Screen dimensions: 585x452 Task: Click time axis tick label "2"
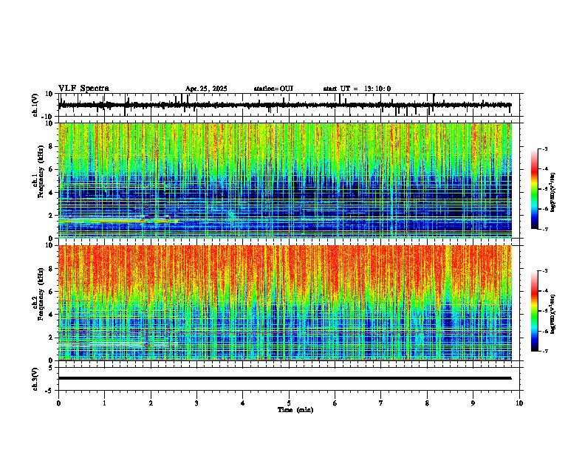tap(151, 403)
